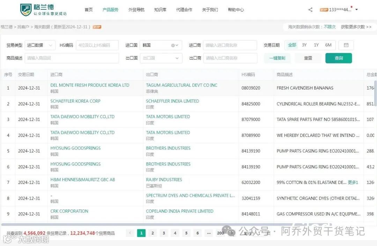
Task: Click HS code 62032200 cell
Action: pyautogui.click(x=251, y=182)
